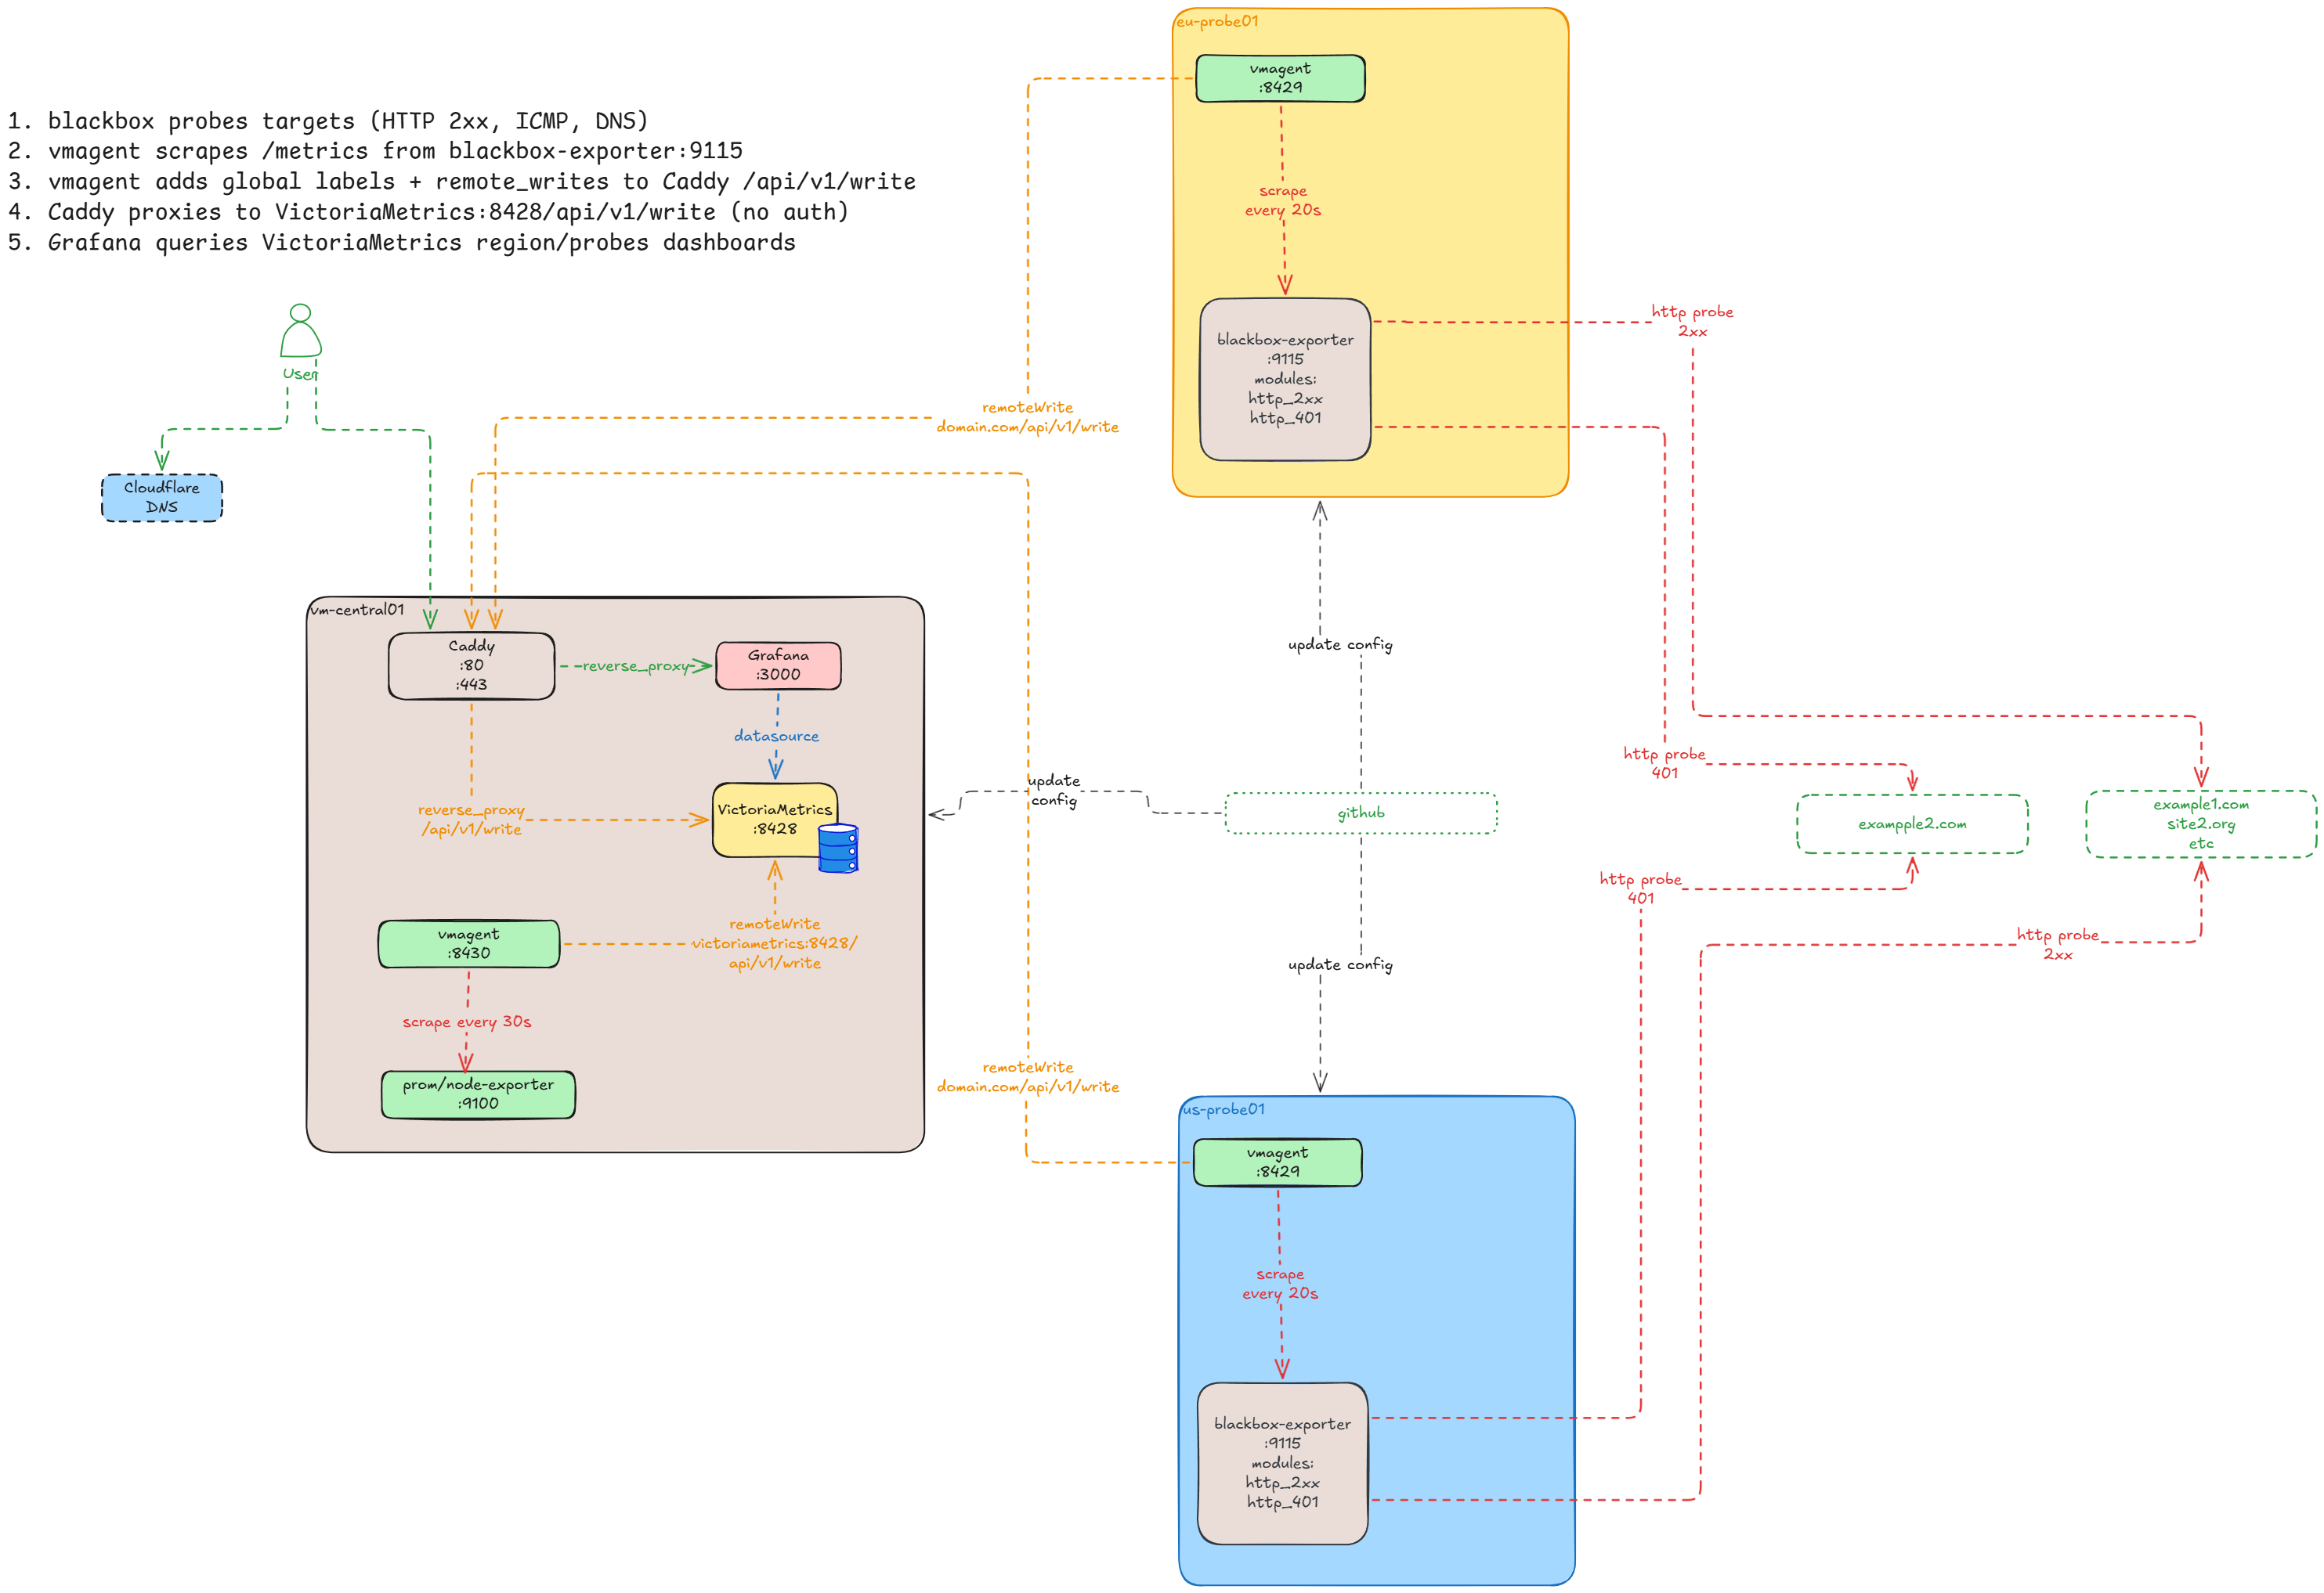The height and width of the screenshot is (1593, 2324).
Task: Select the eu-probe01 group label
Action: (1217, 21)
